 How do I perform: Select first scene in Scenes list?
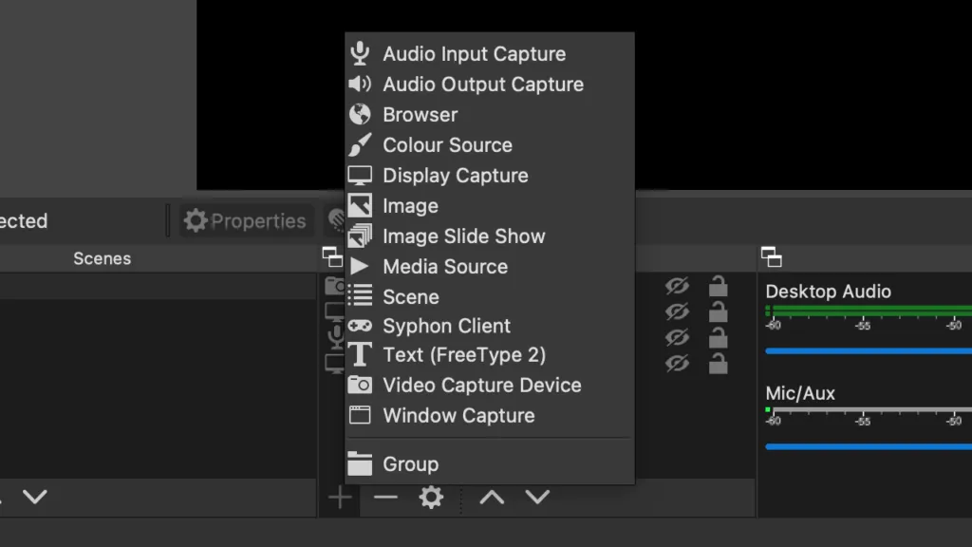click(159, 287)
